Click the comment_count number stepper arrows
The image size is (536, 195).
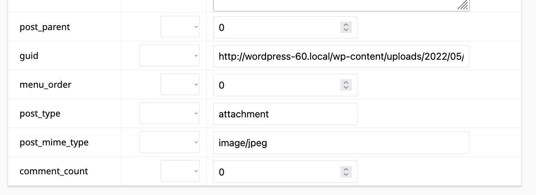tap(346, 171)
